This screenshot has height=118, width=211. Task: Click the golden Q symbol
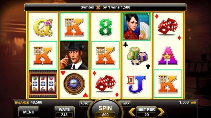(43, 27)
